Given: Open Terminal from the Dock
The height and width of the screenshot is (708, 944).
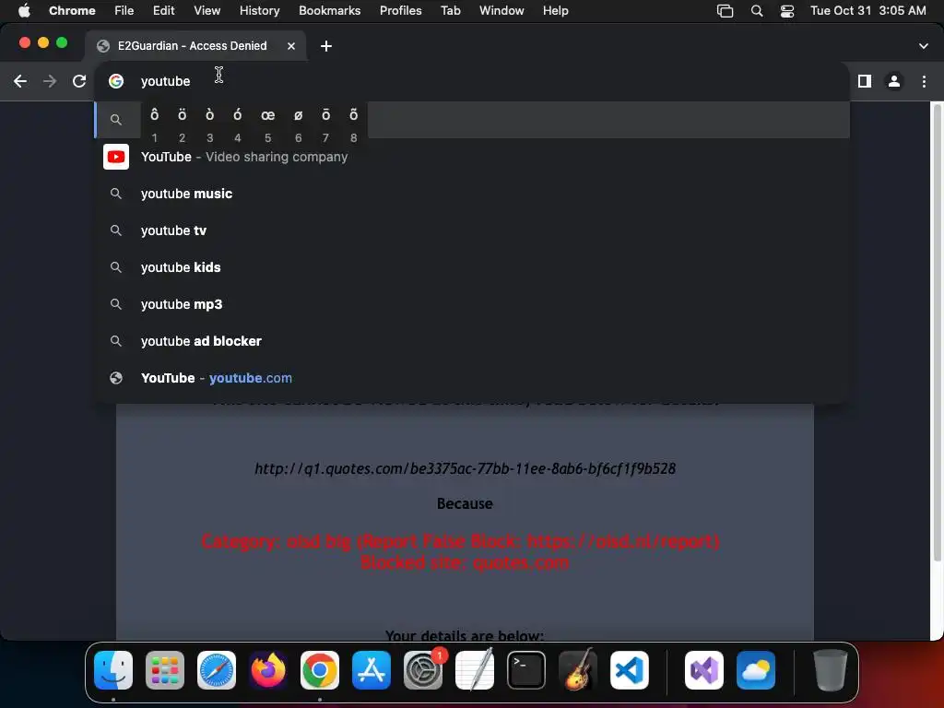Looking at the screenshot, I should click(526, 670).
